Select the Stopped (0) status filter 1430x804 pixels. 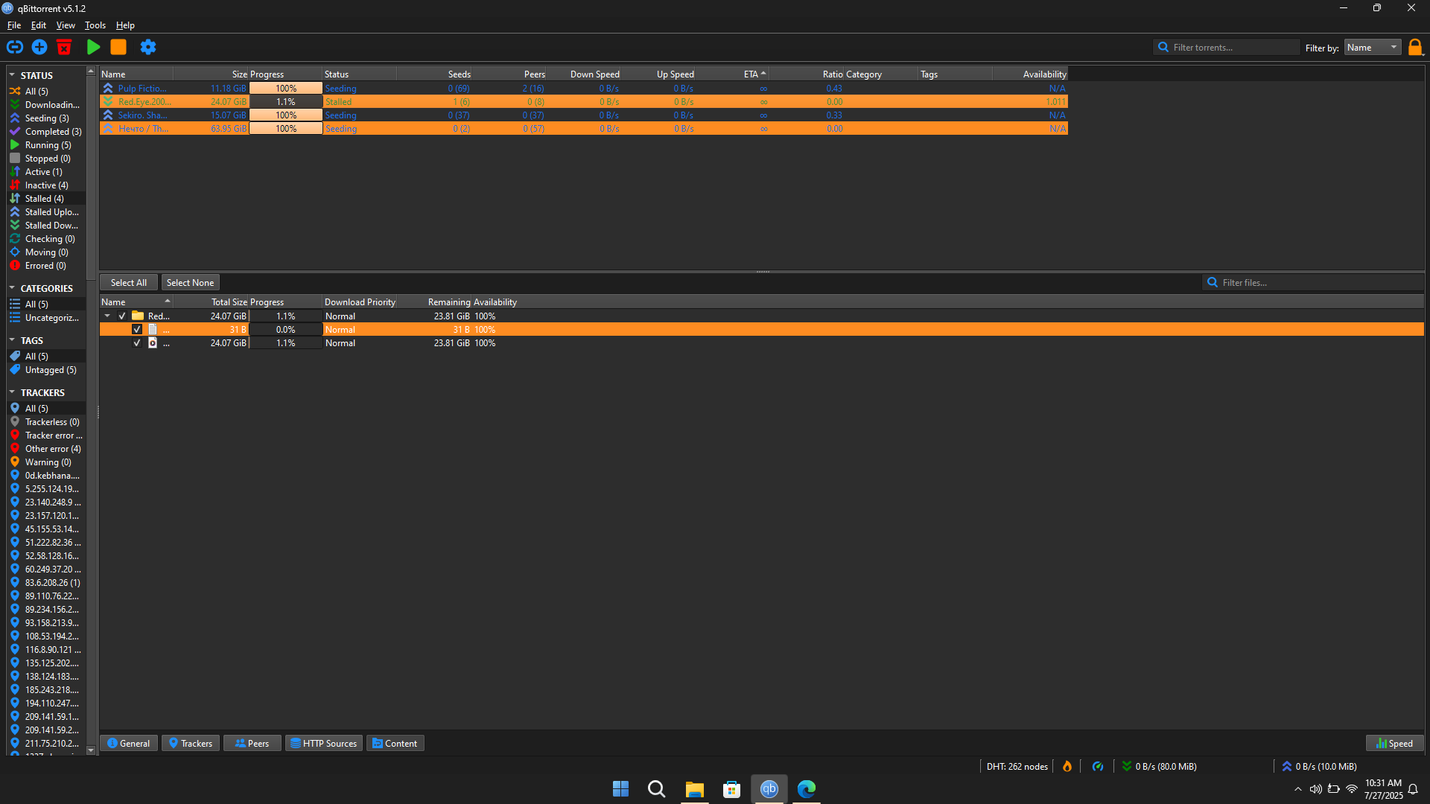click(x=47, y=159)
